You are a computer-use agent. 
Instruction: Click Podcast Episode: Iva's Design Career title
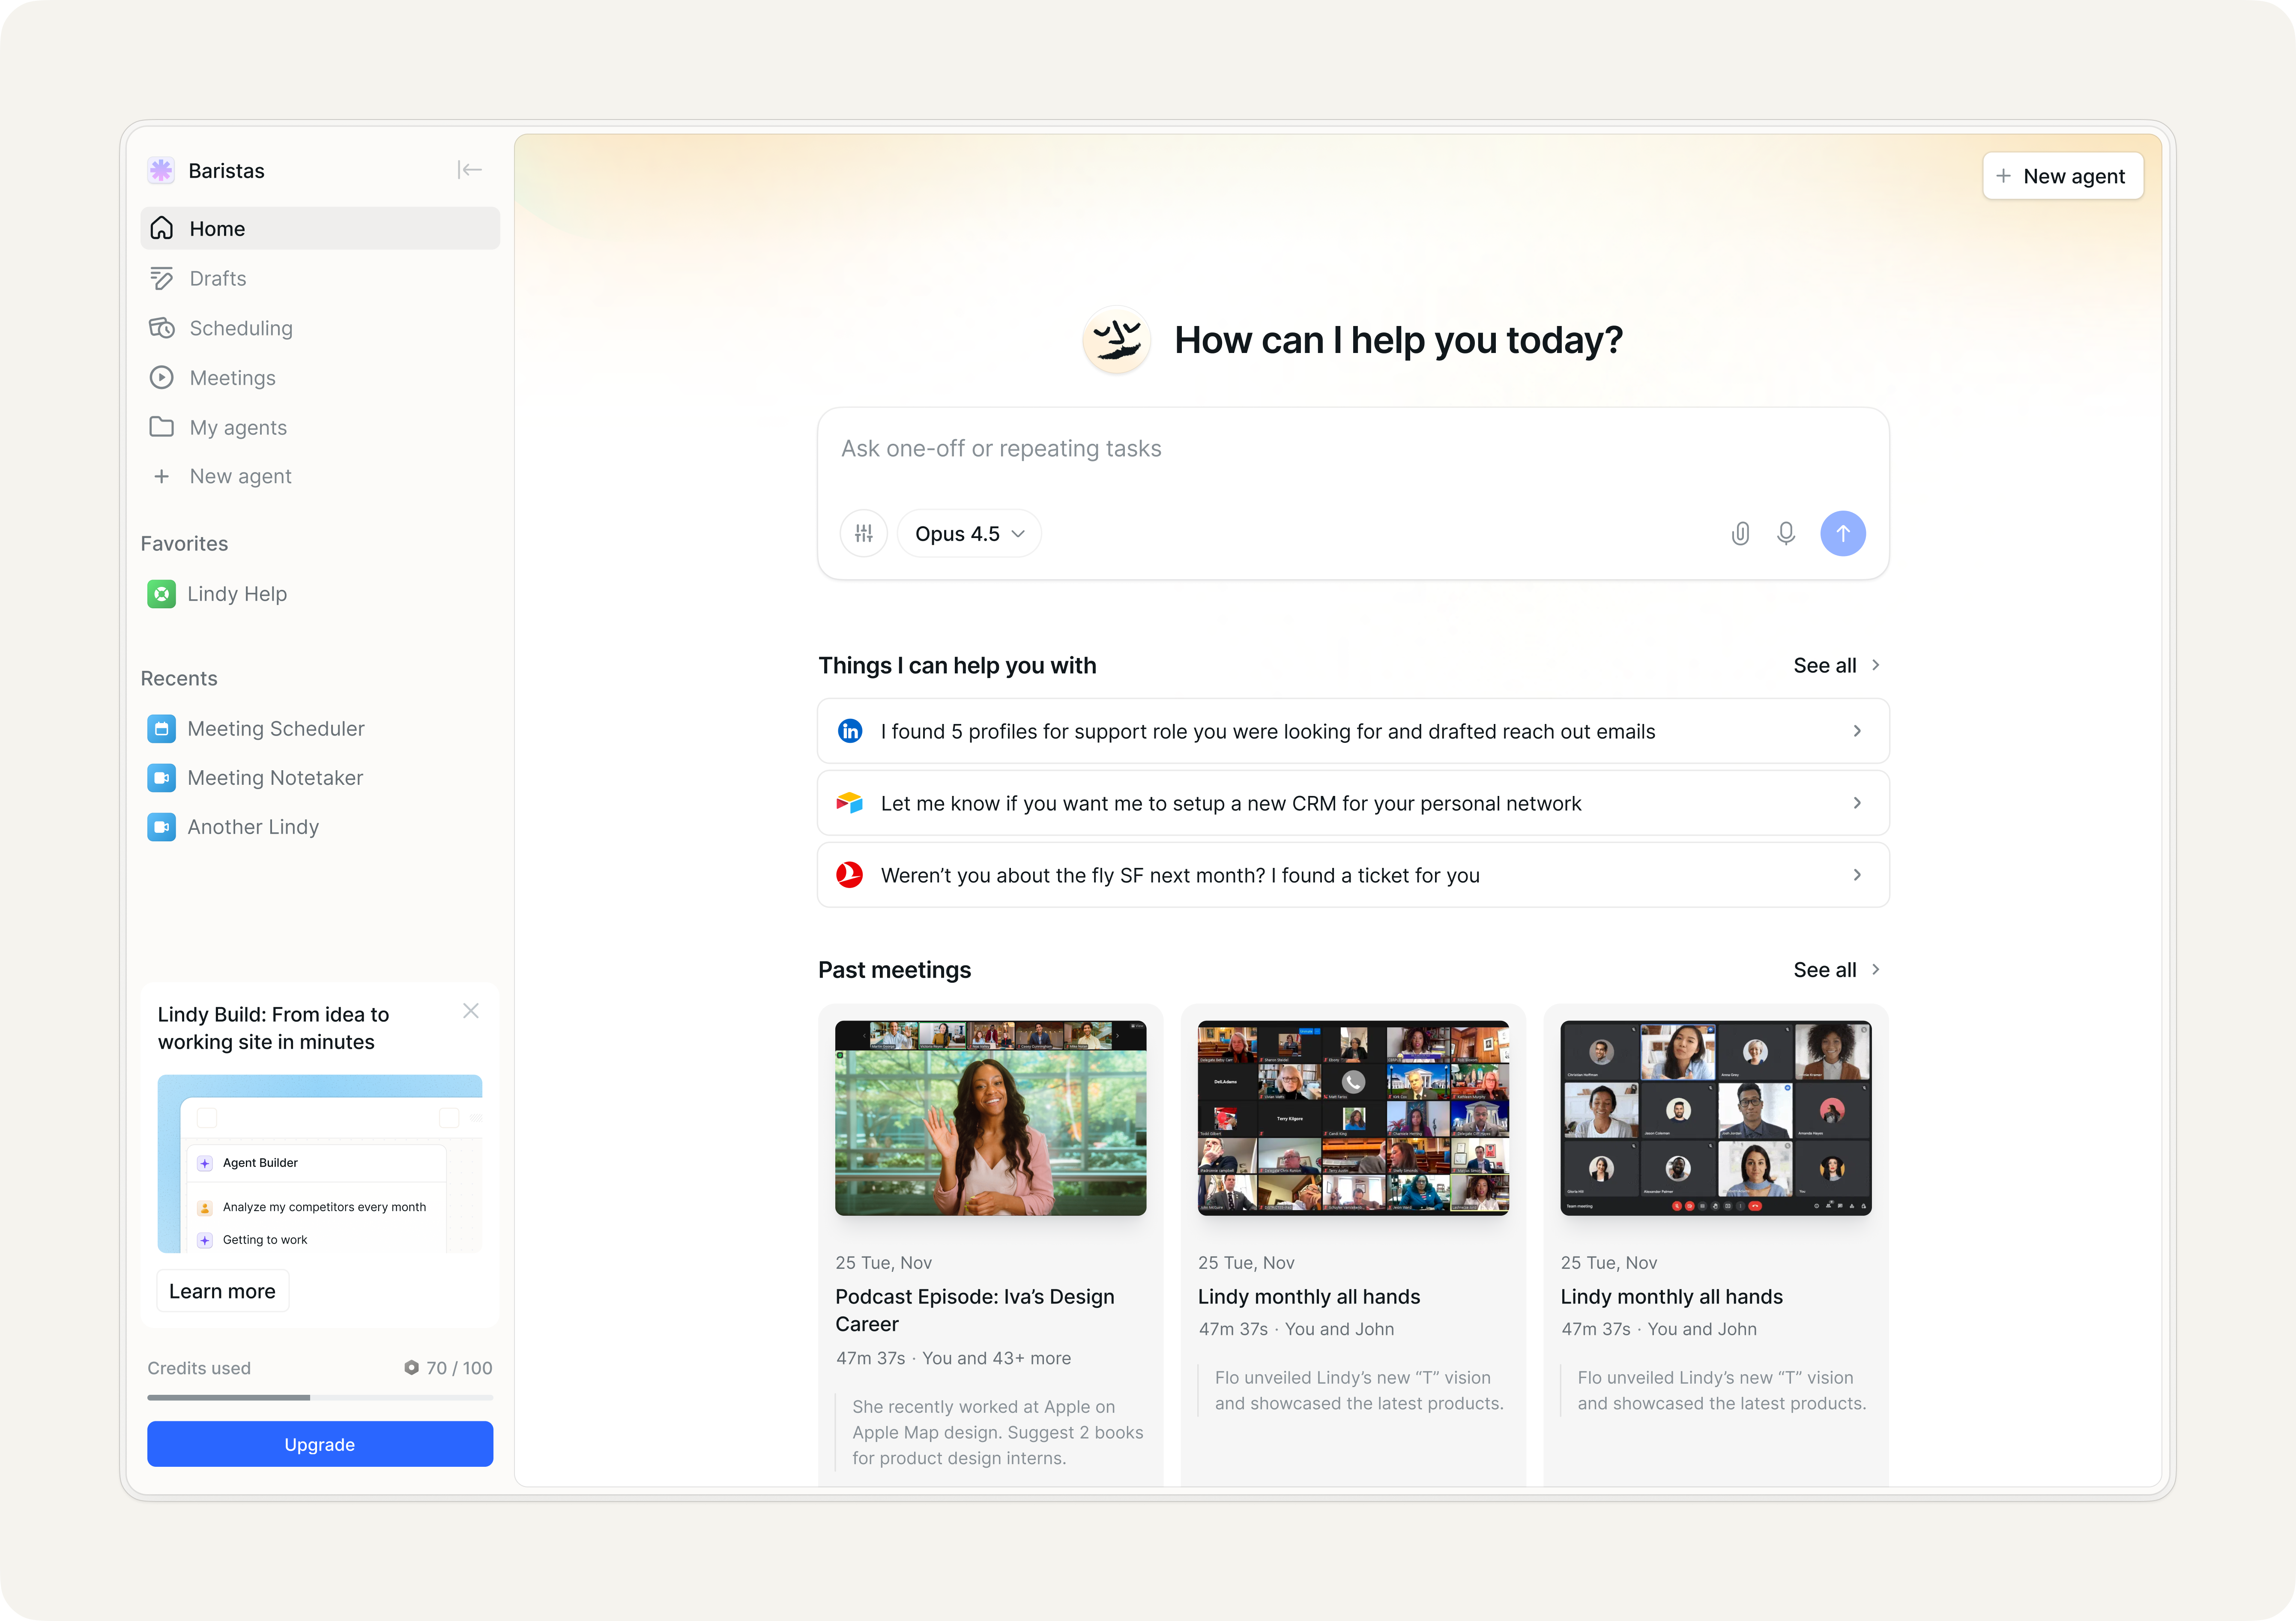point(975,1310)
